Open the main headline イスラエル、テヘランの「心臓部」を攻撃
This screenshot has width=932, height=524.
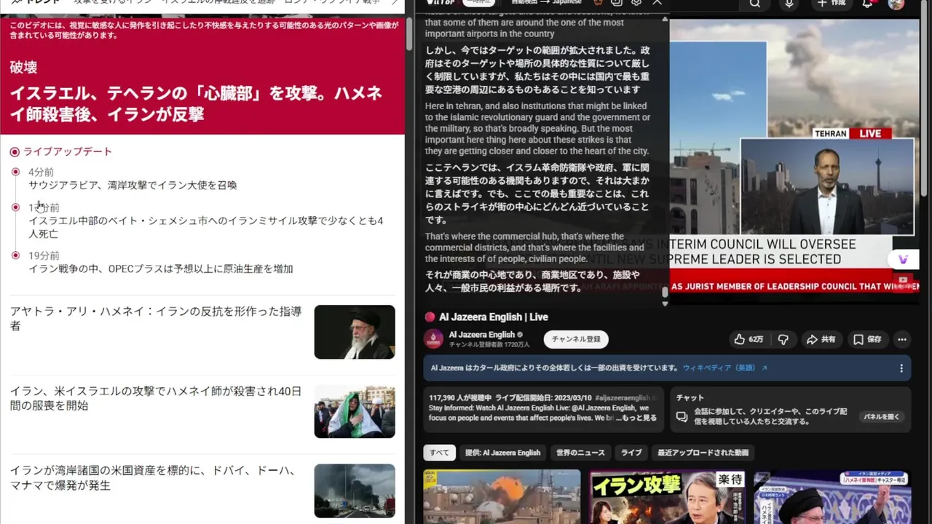pos(196,103)
